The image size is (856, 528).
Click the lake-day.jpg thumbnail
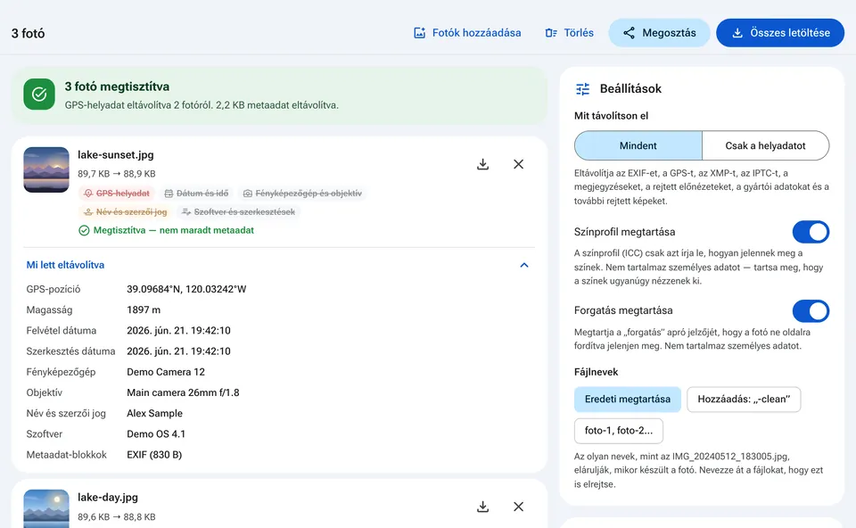pyautogui.click(x=46, y=509)
